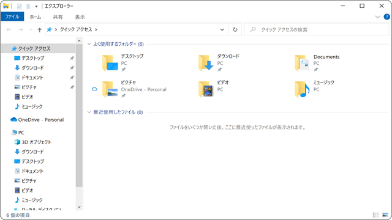Select OneDrive - Personal in navigation pane
Screen dimensions: 392x220
click(41, 120)
